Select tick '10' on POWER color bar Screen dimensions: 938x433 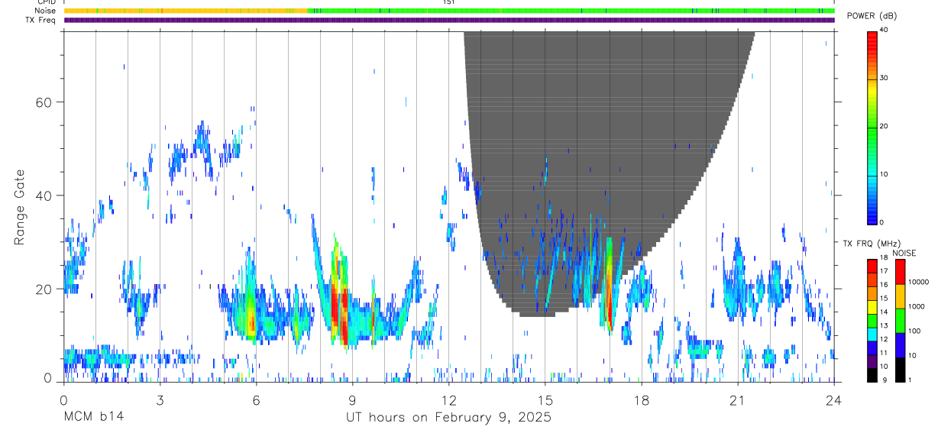(x=885, y=174)
